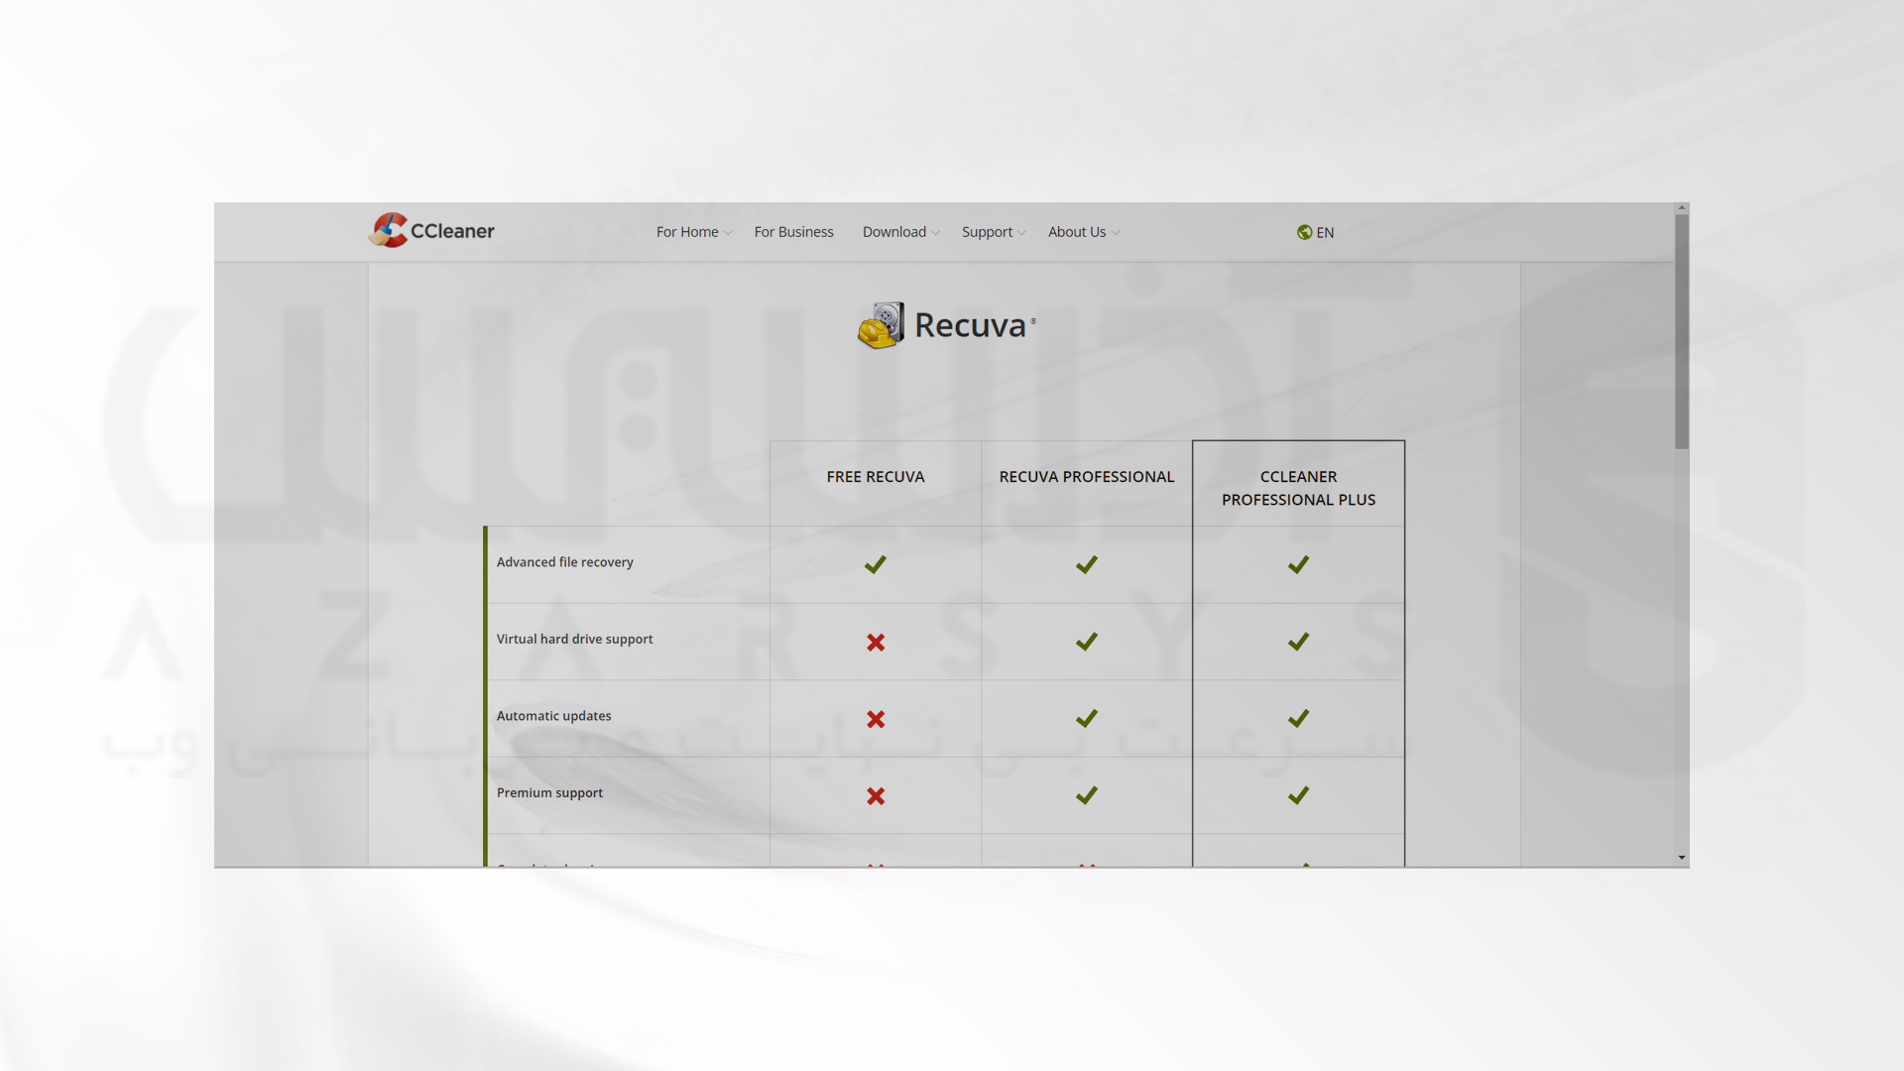Click Free Recuva Advanced file recovery checkmark
The height and width of the screenshot is (1071, 1904).
pos(875,564)
